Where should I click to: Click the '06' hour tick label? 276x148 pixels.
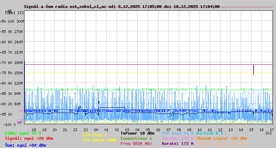pyautogui.click(x=158, y=130)
